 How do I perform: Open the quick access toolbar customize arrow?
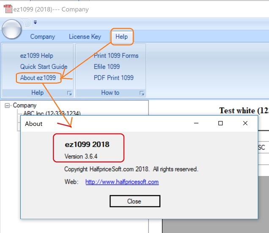pyautogui.click(x=35, y=22)
